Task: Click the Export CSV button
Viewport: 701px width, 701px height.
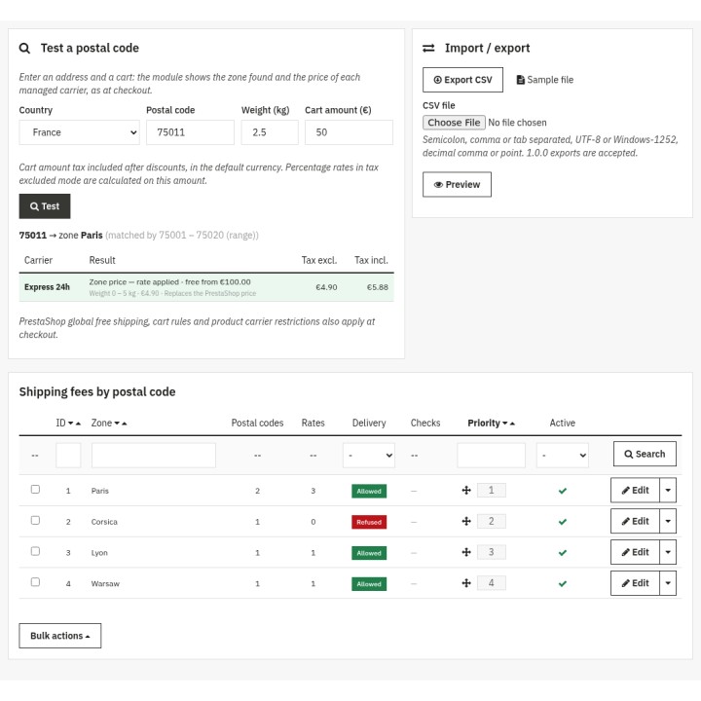Action: coord(462,80)
